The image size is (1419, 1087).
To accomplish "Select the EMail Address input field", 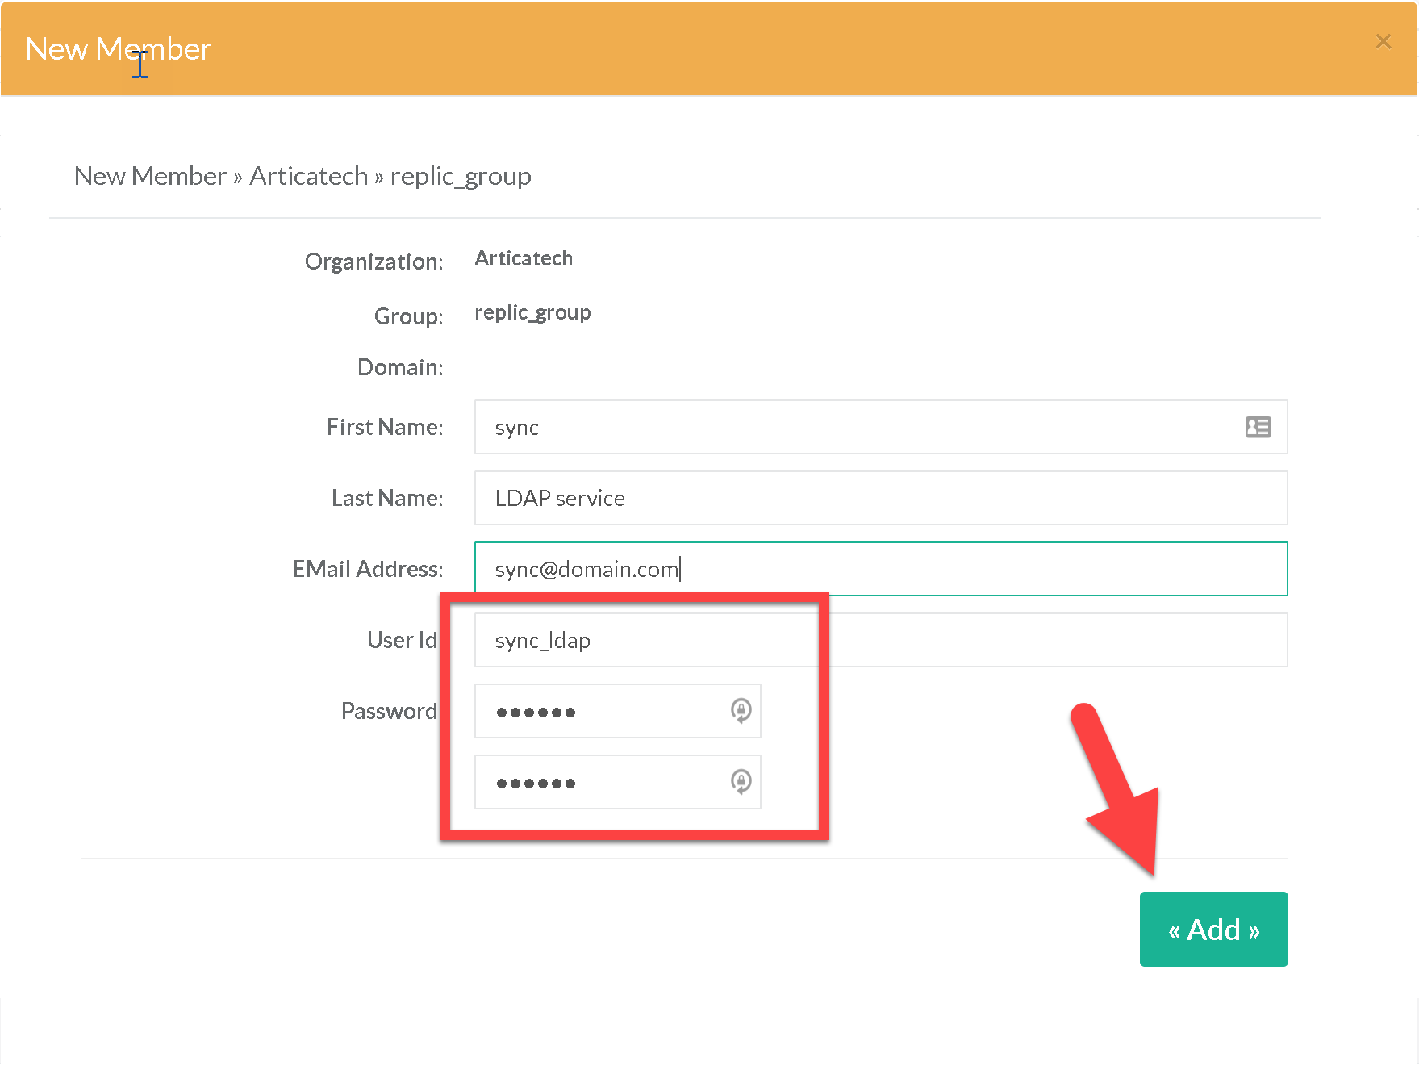I will point(879,569).
